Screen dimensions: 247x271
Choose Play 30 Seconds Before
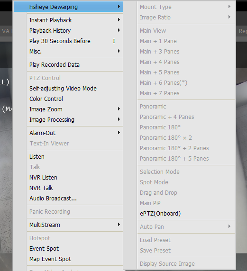coord(75,41)
